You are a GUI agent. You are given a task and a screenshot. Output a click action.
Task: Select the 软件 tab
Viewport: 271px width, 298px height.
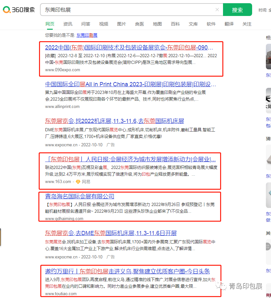point(211,24)
